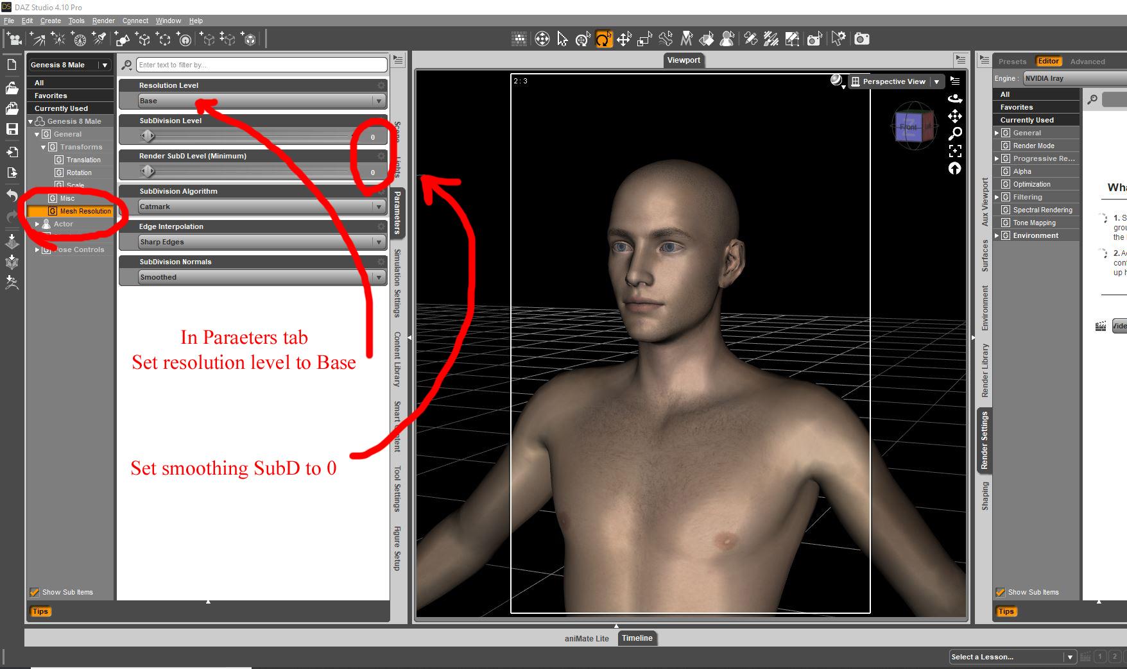The image size is (1127, 669).
Task: Create a new spotlight
Action: pos(99,39)
